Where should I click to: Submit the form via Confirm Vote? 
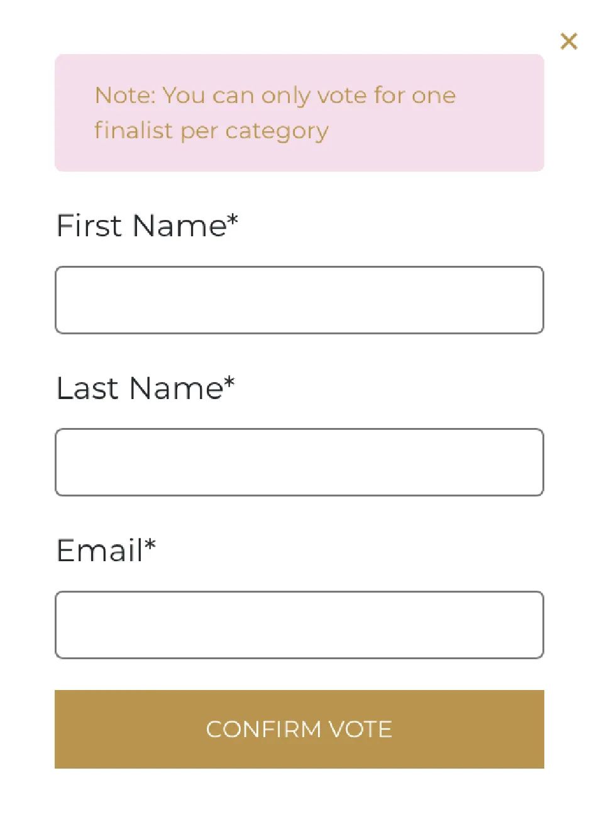point(299,729)
